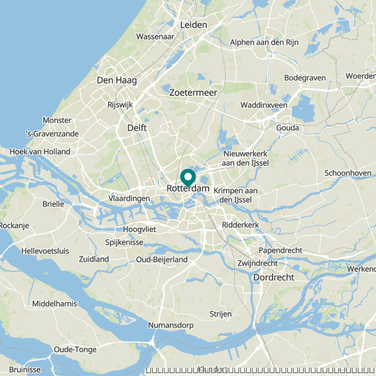Viewport: 376px width, 376px height.
Task: Select the Middelharnis label
Action: 55,304
